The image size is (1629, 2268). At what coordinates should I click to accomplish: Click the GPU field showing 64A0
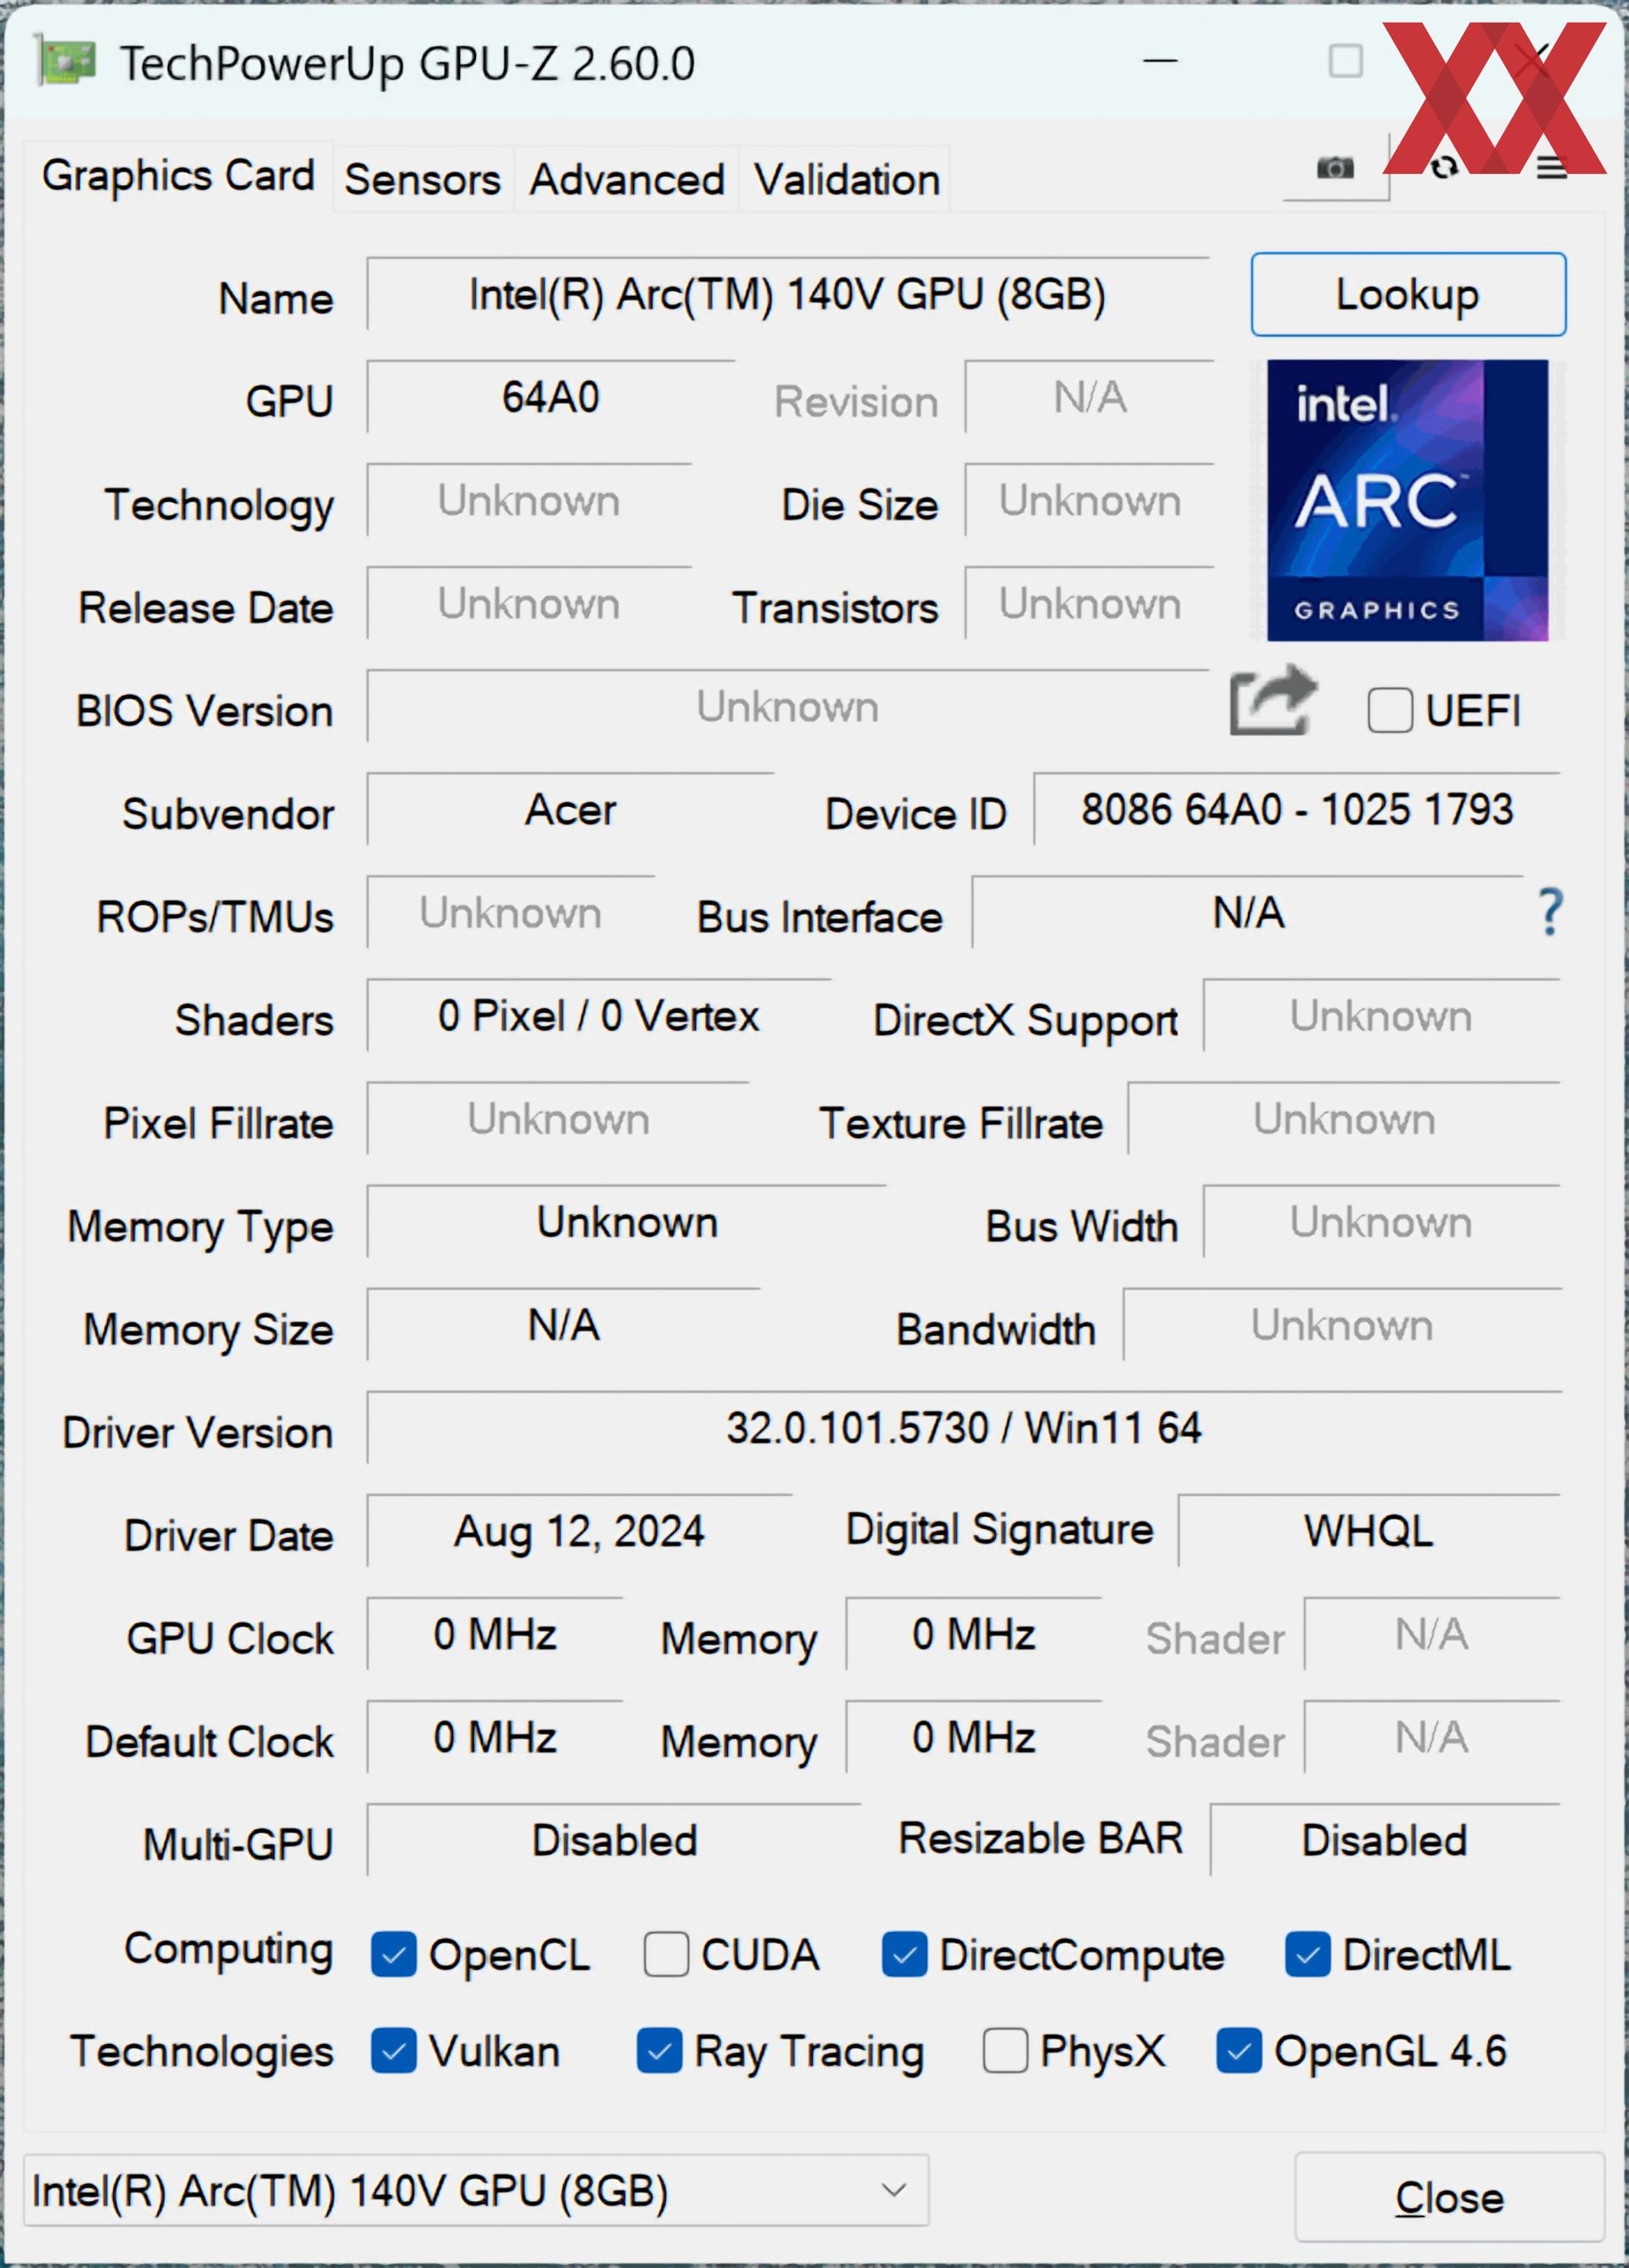pyautogui.click(x=551, y=397)
